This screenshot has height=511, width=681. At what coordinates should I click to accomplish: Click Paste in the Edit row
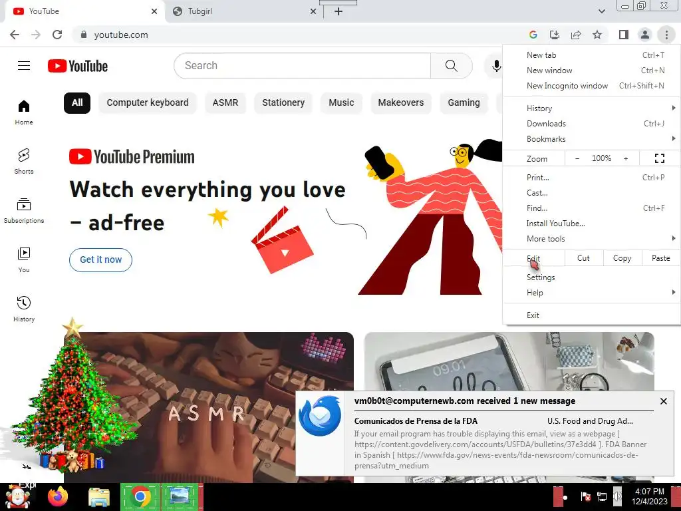[x=660, y=258]
